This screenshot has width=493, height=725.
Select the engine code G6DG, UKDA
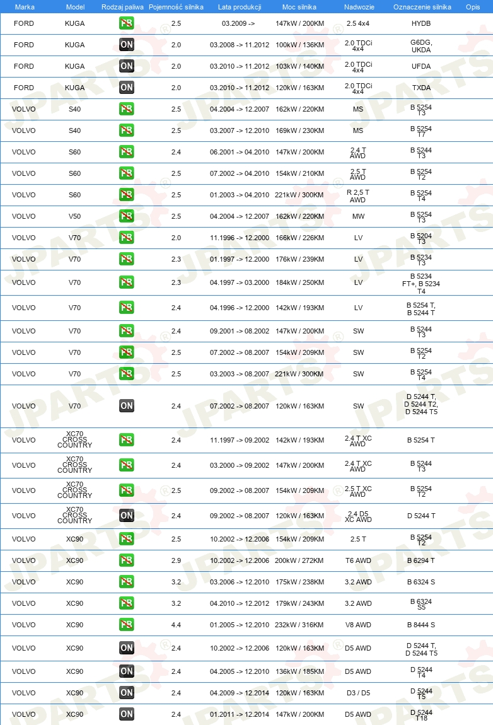click(421, 46)
